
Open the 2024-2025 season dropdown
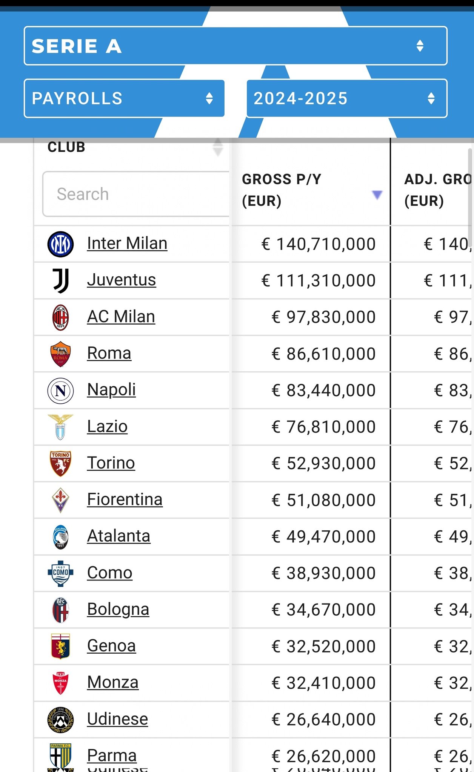(346, 98)
